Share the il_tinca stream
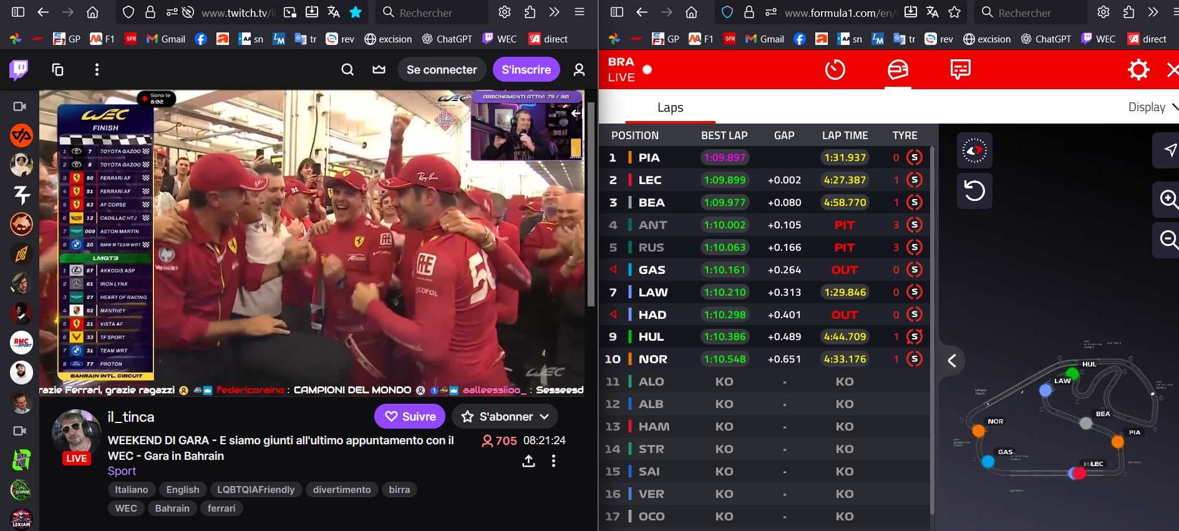The width and height of the screenshot is (1179, 531). pyautogui.click(x=528, y=461)
